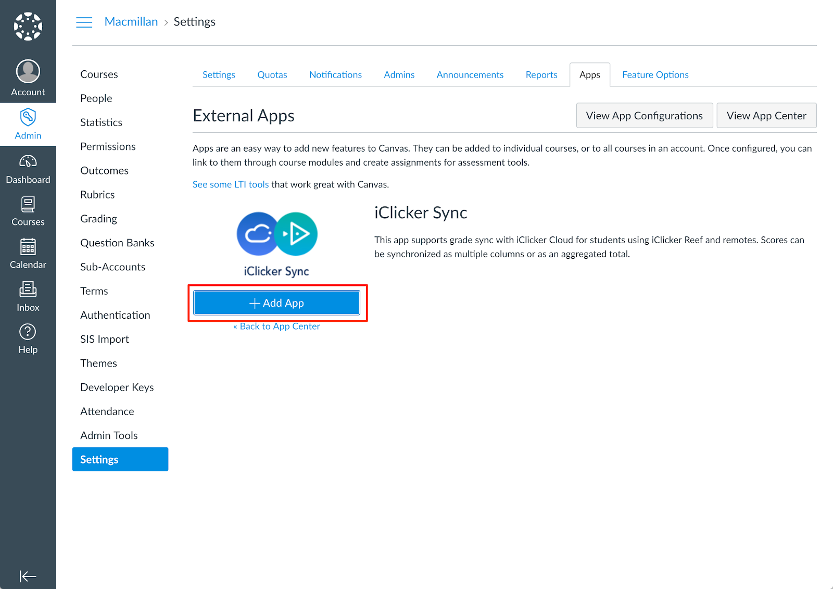
Task: Click the Add App button
Action: (x=276, y=303)
